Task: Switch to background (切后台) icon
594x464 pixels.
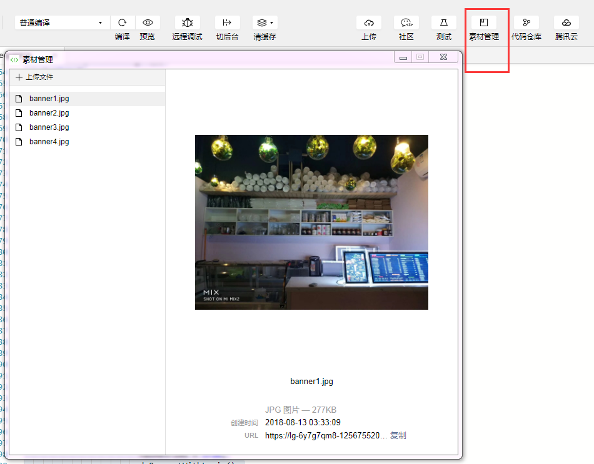Action: coord(227,22)
